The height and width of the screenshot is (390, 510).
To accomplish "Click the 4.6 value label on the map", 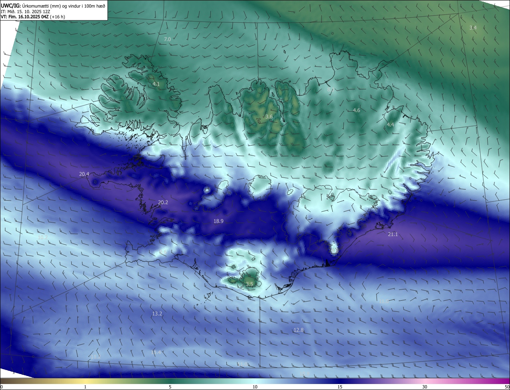I will pyautogui.click(x=357, y=110).
